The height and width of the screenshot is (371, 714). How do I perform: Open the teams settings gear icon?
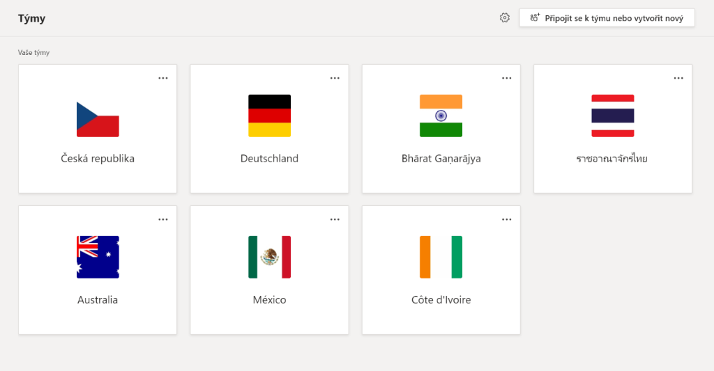click(x=505, y=18)
